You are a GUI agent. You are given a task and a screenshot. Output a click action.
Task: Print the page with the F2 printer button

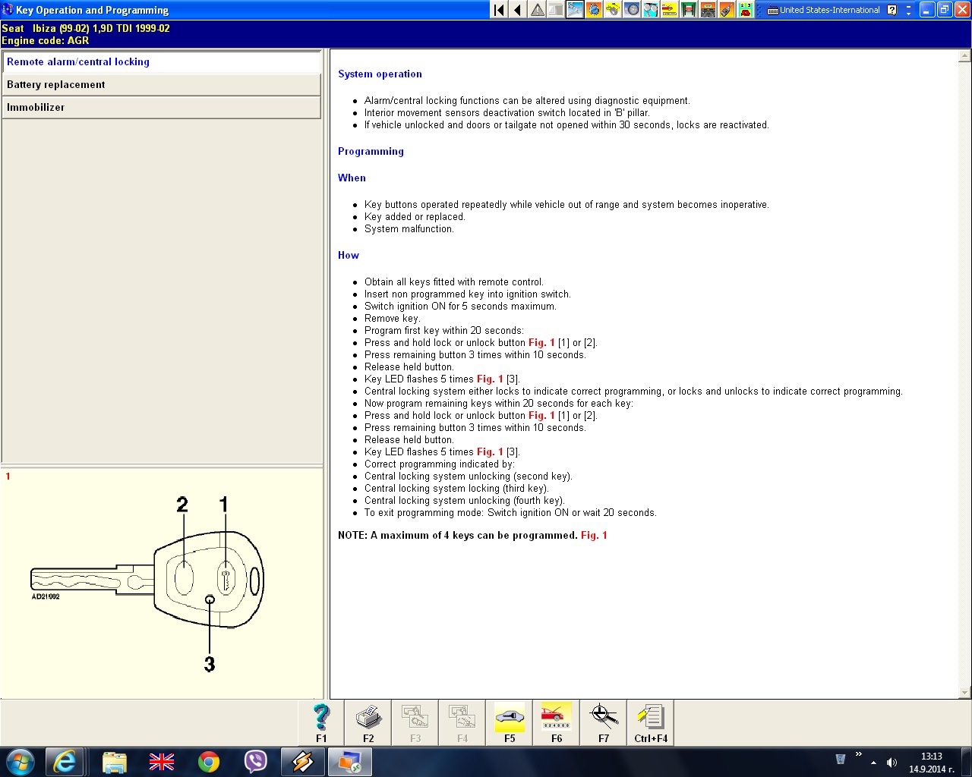click(368, 722)
